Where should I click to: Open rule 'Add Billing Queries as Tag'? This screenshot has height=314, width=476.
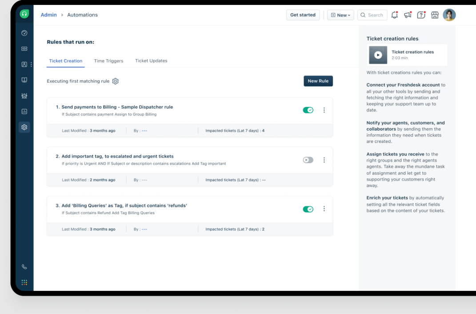click(124, 205)
